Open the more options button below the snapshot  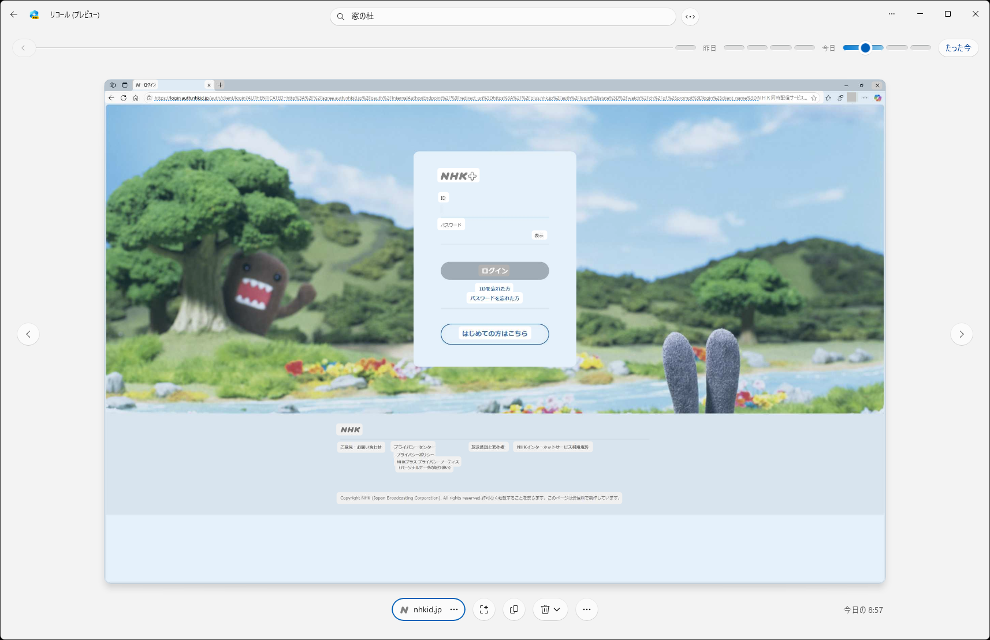coord(587,609)
